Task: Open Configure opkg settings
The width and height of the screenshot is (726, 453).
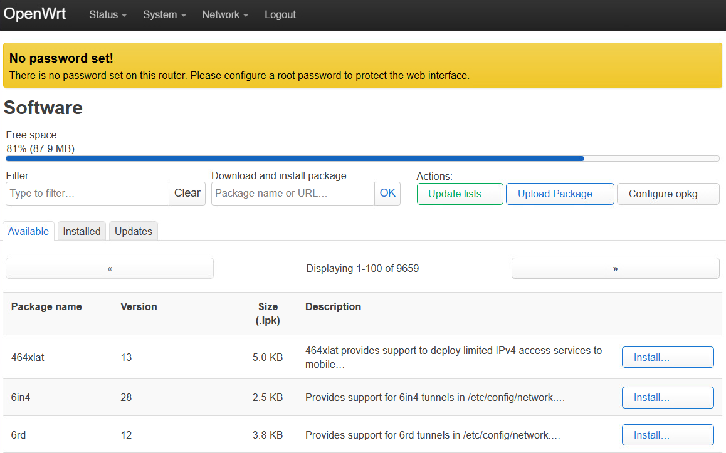Action: click(x=668, y=194)
